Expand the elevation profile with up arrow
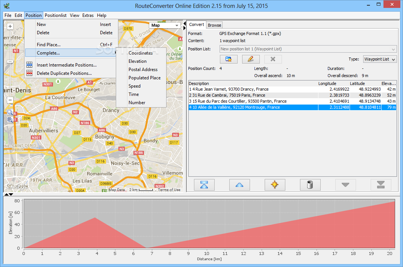This screenshot has width=403, height=267. point(7,194)
